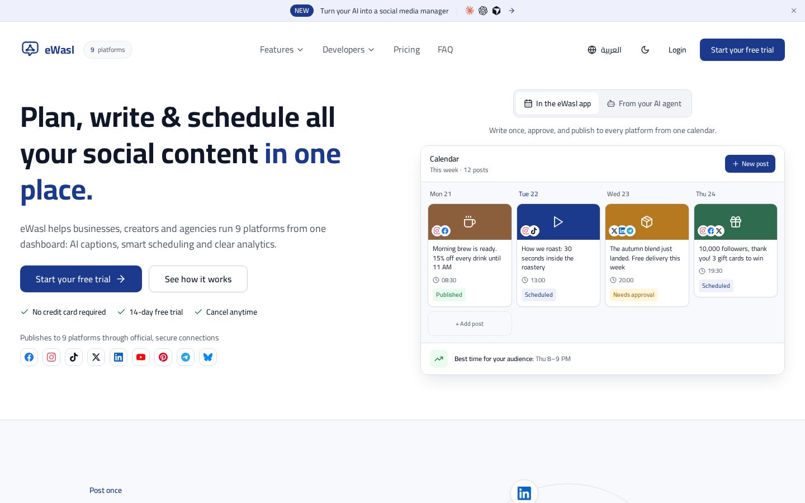805x503 pixels.
Task: Open the How we roast post card
Action: tap(558, 255)
